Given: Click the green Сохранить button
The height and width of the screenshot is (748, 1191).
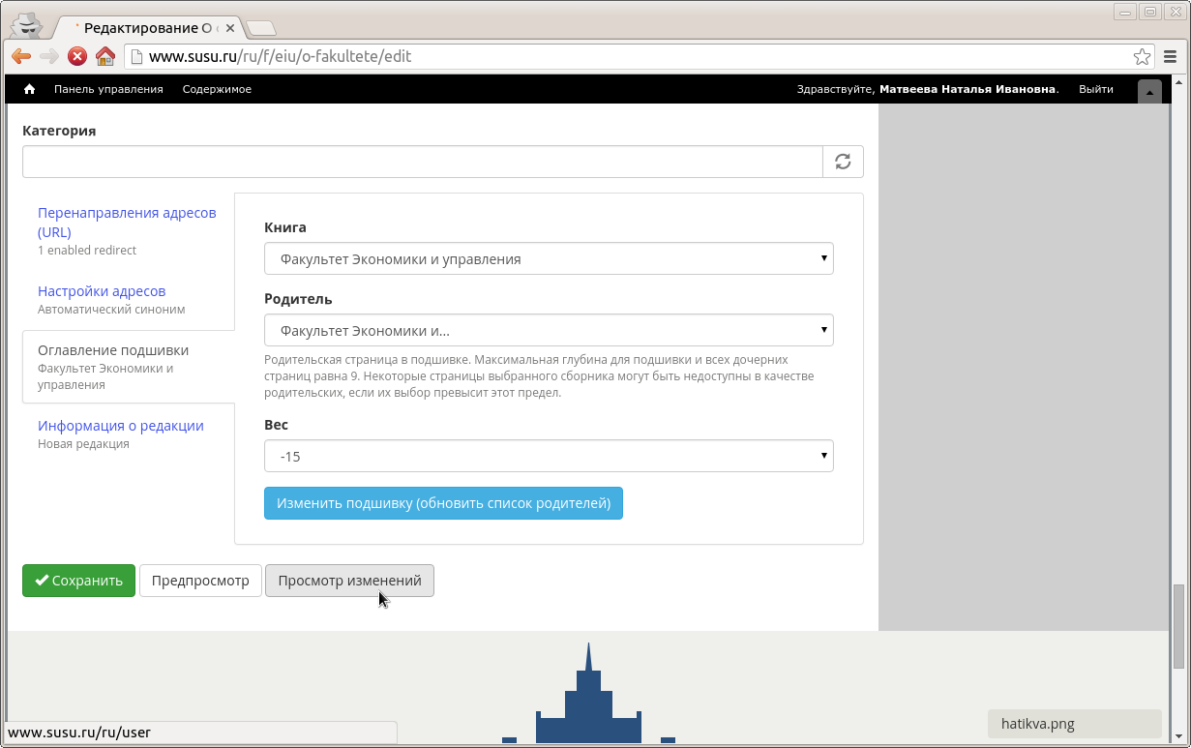Looking at the screenshot, I should 78,581.
